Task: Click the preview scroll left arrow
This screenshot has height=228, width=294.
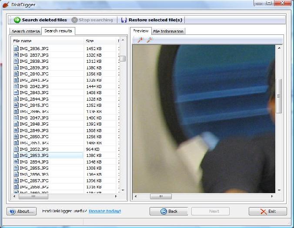Action: coord(136,197)
